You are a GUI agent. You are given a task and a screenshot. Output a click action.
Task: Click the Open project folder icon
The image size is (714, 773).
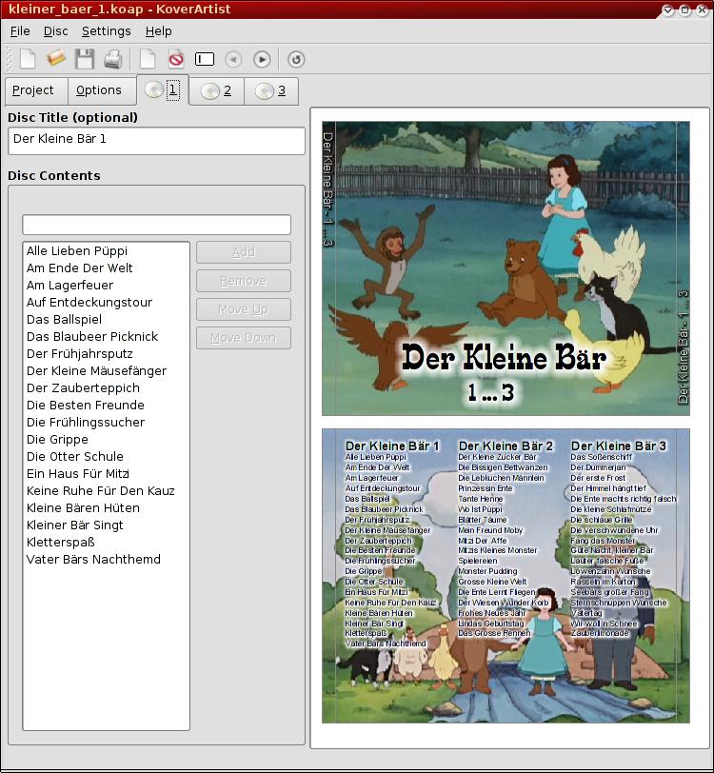tap(56, 59)
